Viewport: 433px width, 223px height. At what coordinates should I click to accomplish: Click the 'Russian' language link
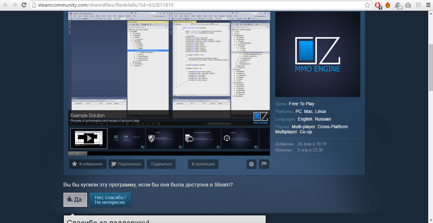click(323, 119)
